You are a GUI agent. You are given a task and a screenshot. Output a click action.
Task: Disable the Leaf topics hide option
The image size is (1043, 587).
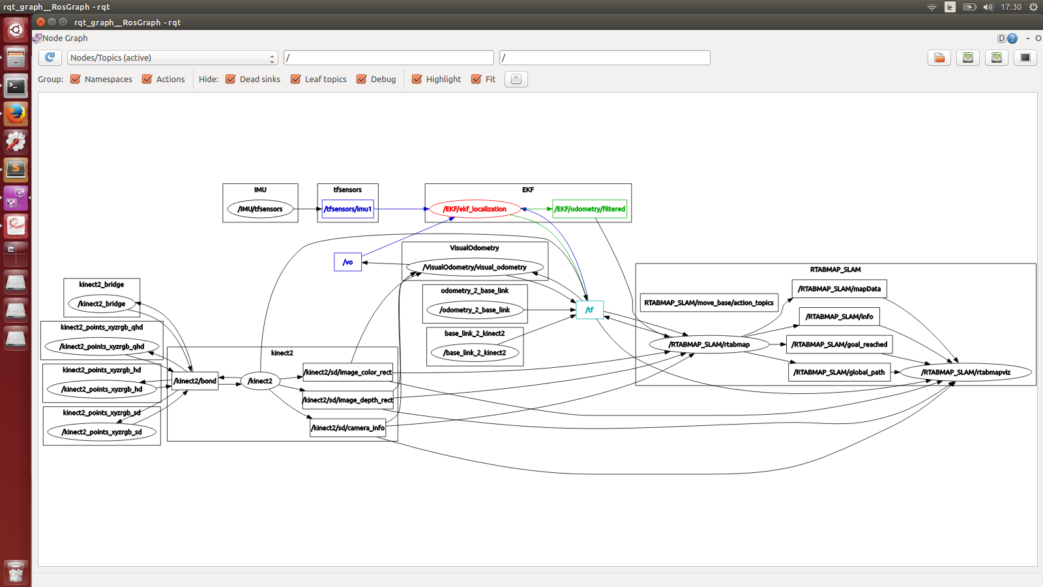pos(296,80)
